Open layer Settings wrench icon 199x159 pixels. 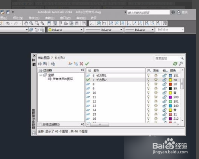[x=181, y=64]
